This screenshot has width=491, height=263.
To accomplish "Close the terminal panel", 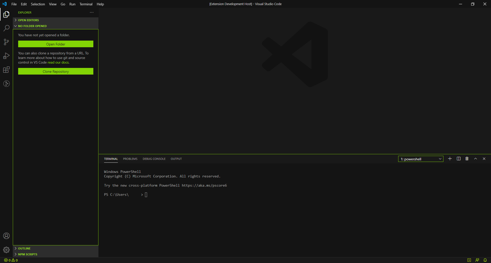I will pyautogui.click(x=484, y=159).
